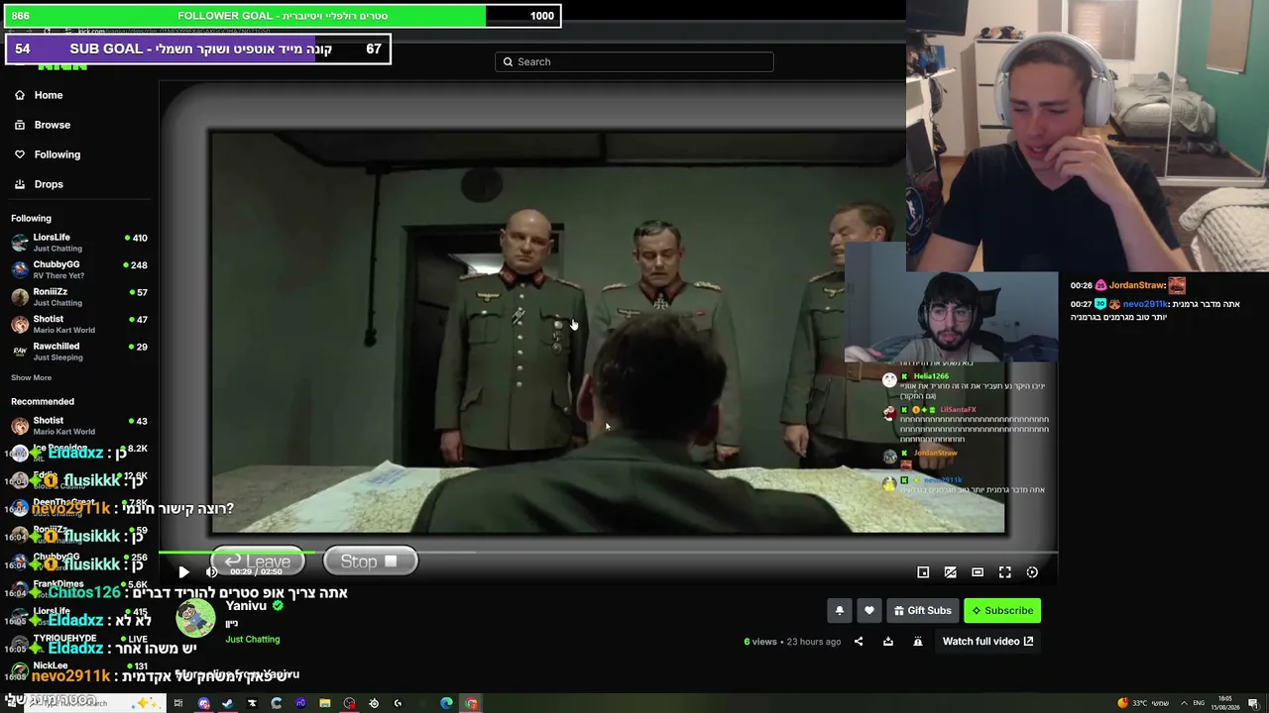
Task: Focus the Search input field
Action: 634,61
